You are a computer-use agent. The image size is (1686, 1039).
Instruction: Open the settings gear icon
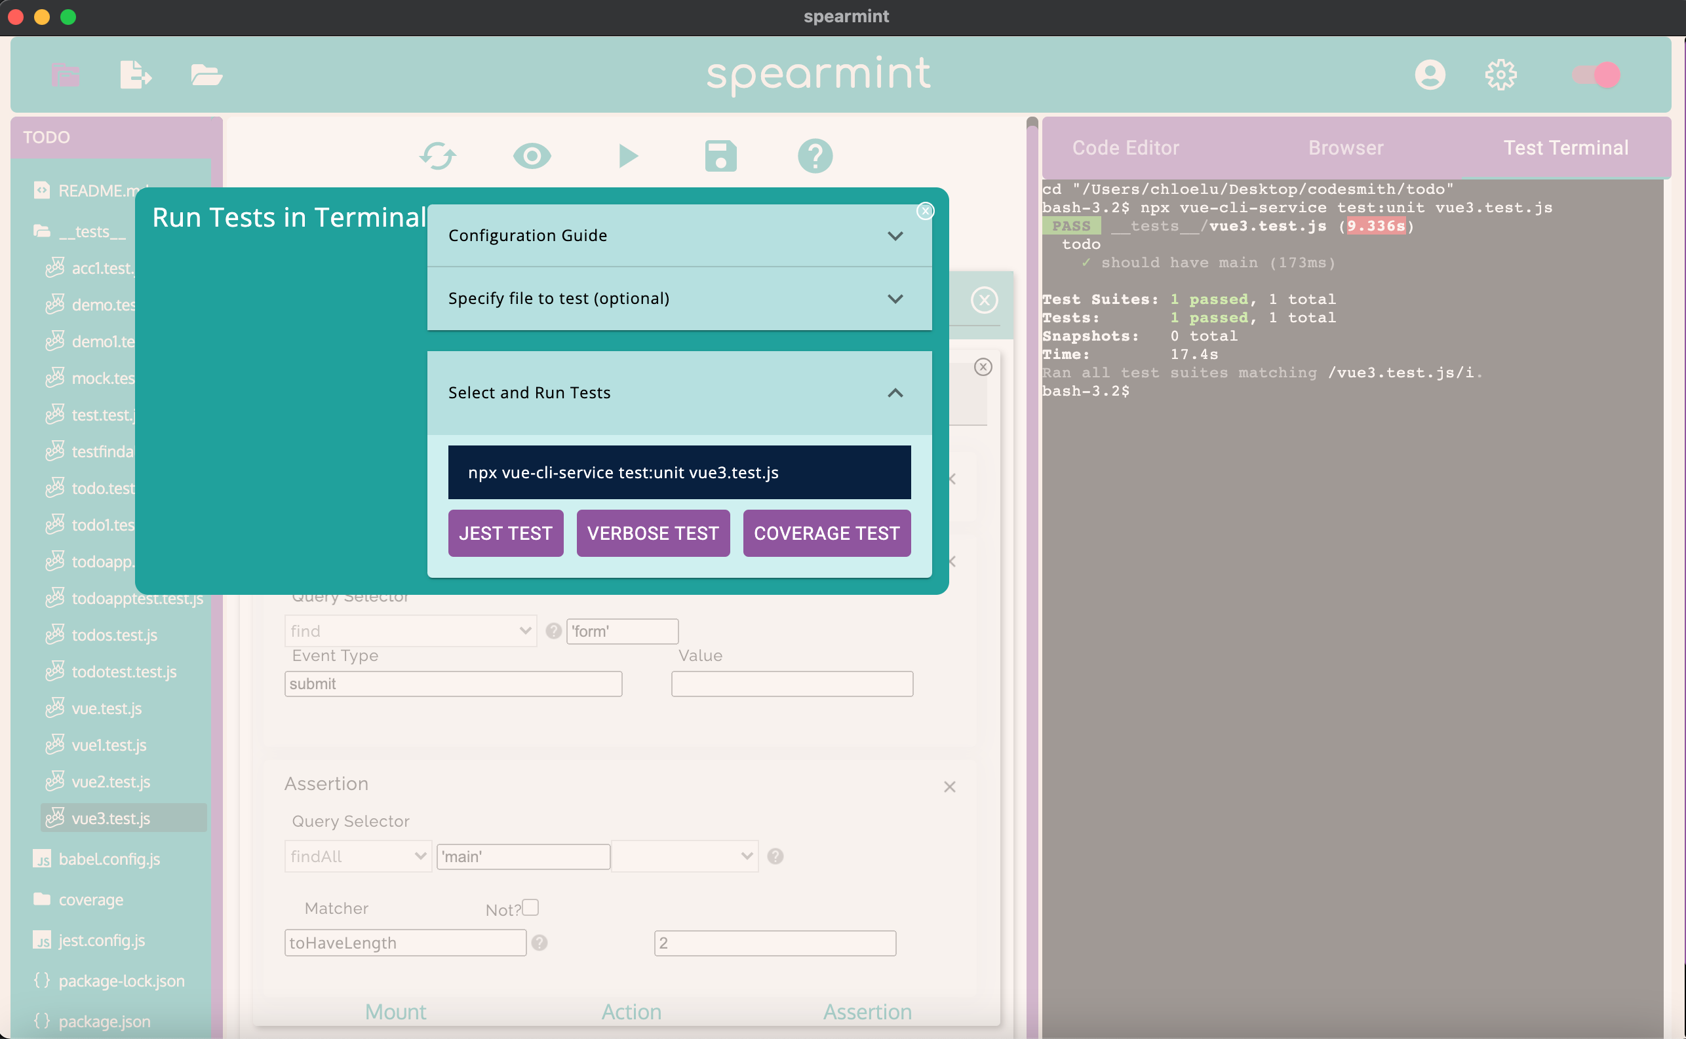[x=1500, y=74]
